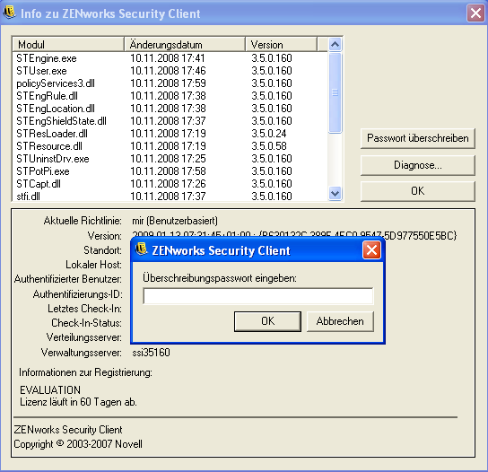The image size is (488, 472).
Task: Click the Copyright 2003-2007 Novell text
Action: click(x=78, y=444)
